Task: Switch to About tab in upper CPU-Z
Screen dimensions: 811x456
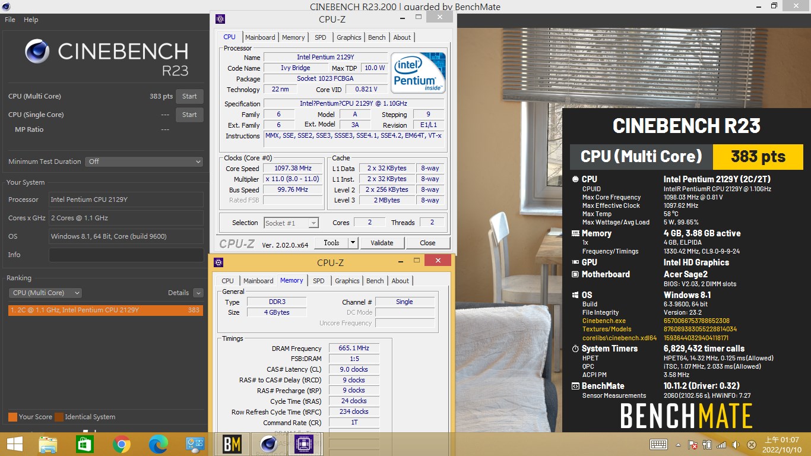Action: (x=402, y=37)
